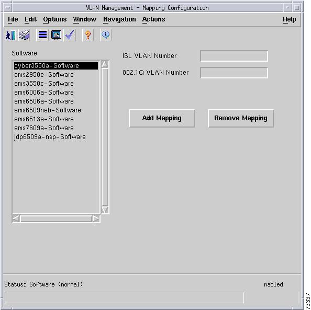Open the Navigation menu
Screen dimensions: 311x310
point(119,19)
